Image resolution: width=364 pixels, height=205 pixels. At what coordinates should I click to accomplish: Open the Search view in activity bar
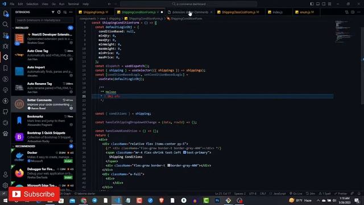click(x=5, y=24)
